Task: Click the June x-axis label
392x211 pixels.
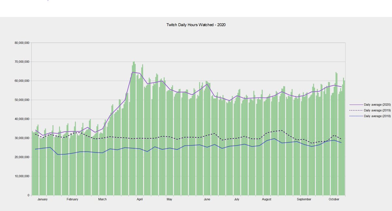Action: point(207,199)
